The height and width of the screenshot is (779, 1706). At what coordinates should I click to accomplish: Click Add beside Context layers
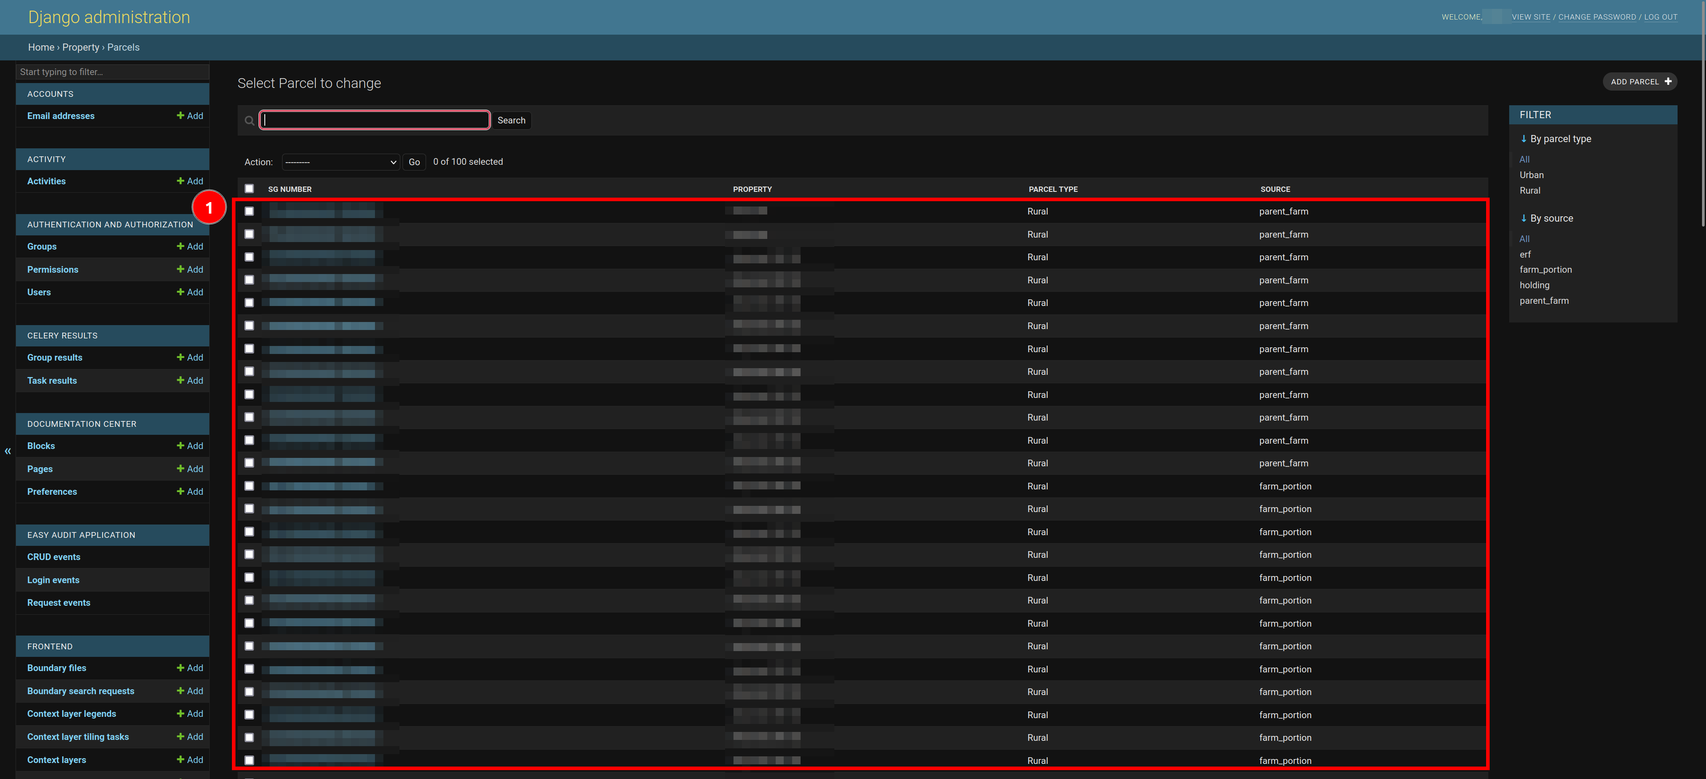(189, 760)
